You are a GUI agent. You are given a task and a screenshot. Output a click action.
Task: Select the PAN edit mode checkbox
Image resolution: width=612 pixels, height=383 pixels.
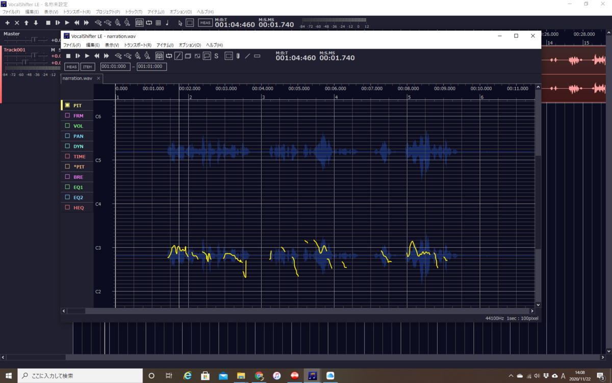point(67,136)
